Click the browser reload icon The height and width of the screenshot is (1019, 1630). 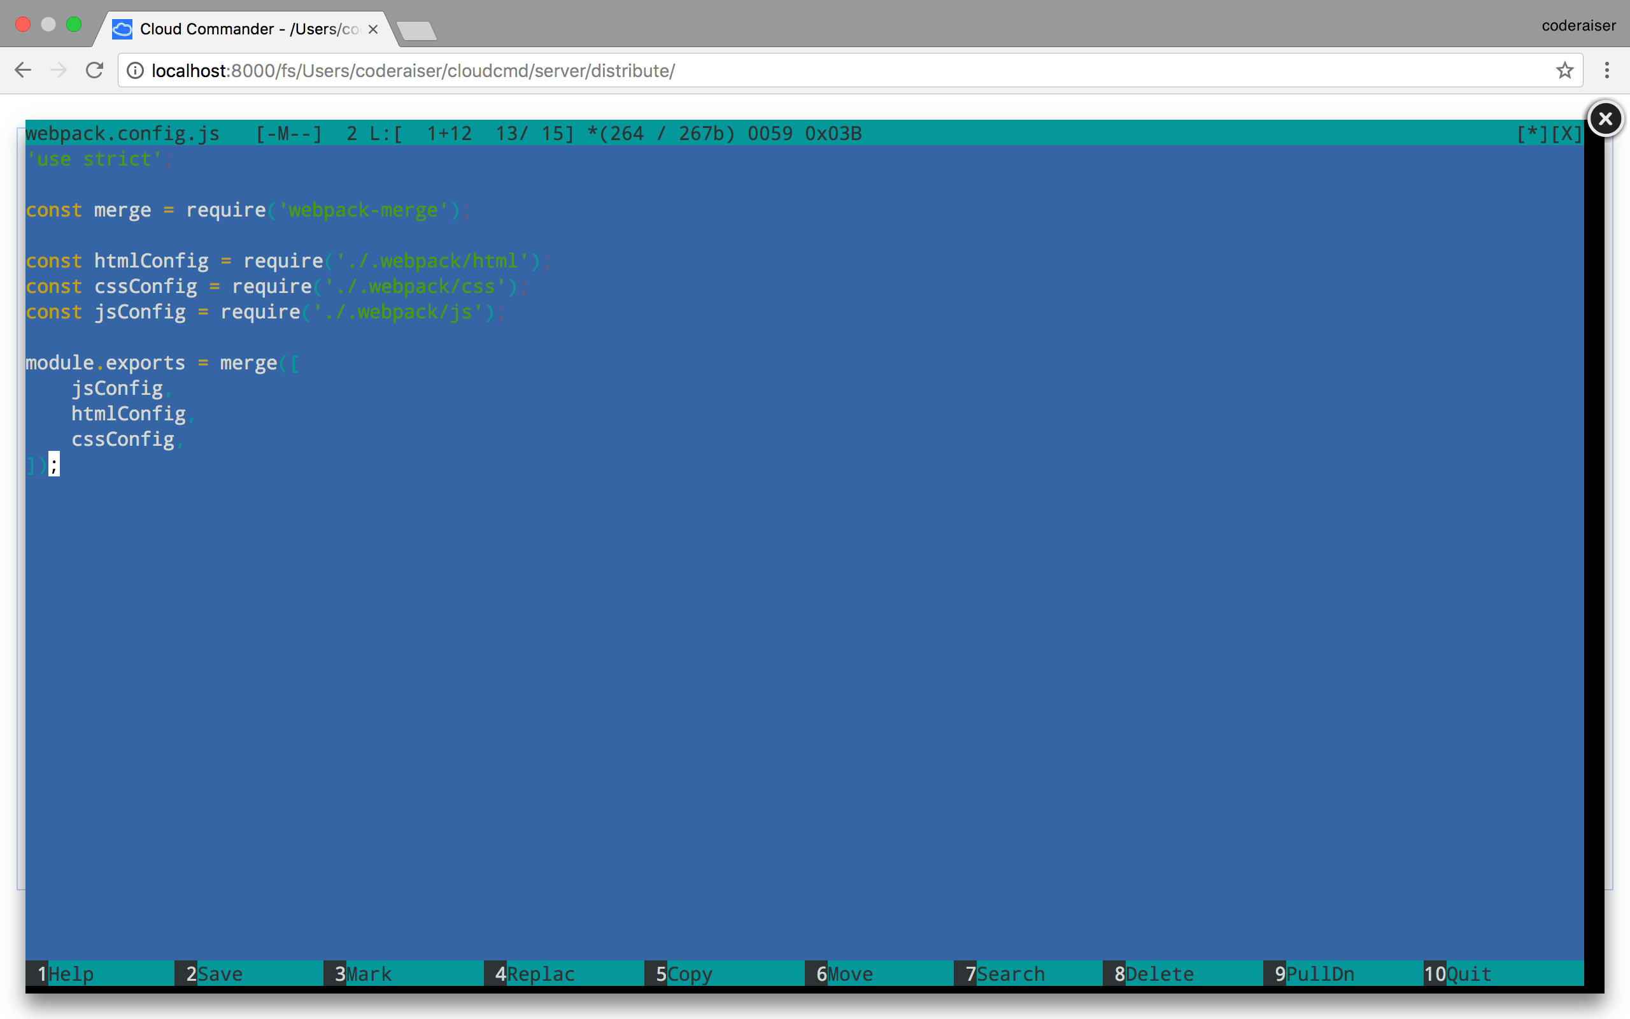tap(94, 70)
